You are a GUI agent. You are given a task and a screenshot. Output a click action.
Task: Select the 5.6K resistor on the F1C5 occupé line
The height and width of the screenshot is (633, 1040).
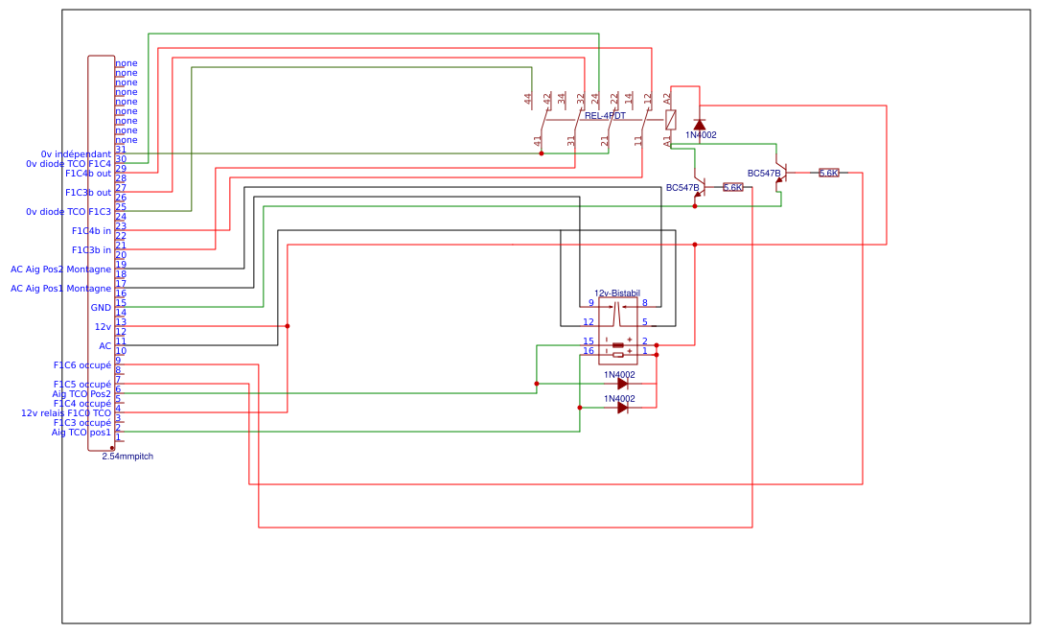point(828,174)
